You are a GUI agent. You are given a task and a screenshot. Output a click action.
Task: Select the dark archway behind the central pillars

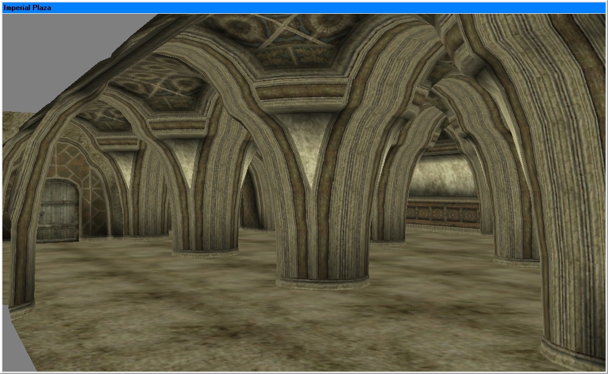pos(248,202)
